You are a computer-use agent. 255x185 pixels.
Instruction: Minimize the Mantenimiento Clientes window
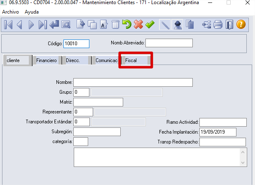tap(210, 2)
